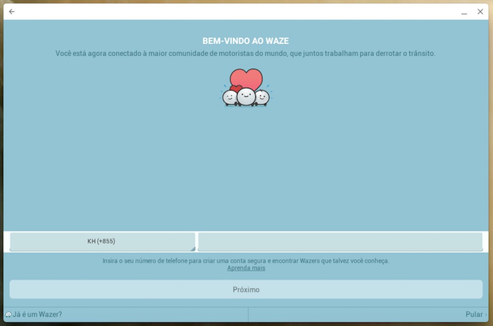
Task: Click the rightmost Wazer character in the graphic
Action: click(x=262, y=97)
